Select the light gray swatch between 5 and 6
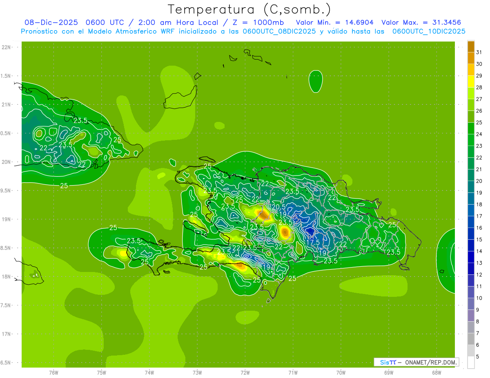Screen dimensions: 490x378 471,351
